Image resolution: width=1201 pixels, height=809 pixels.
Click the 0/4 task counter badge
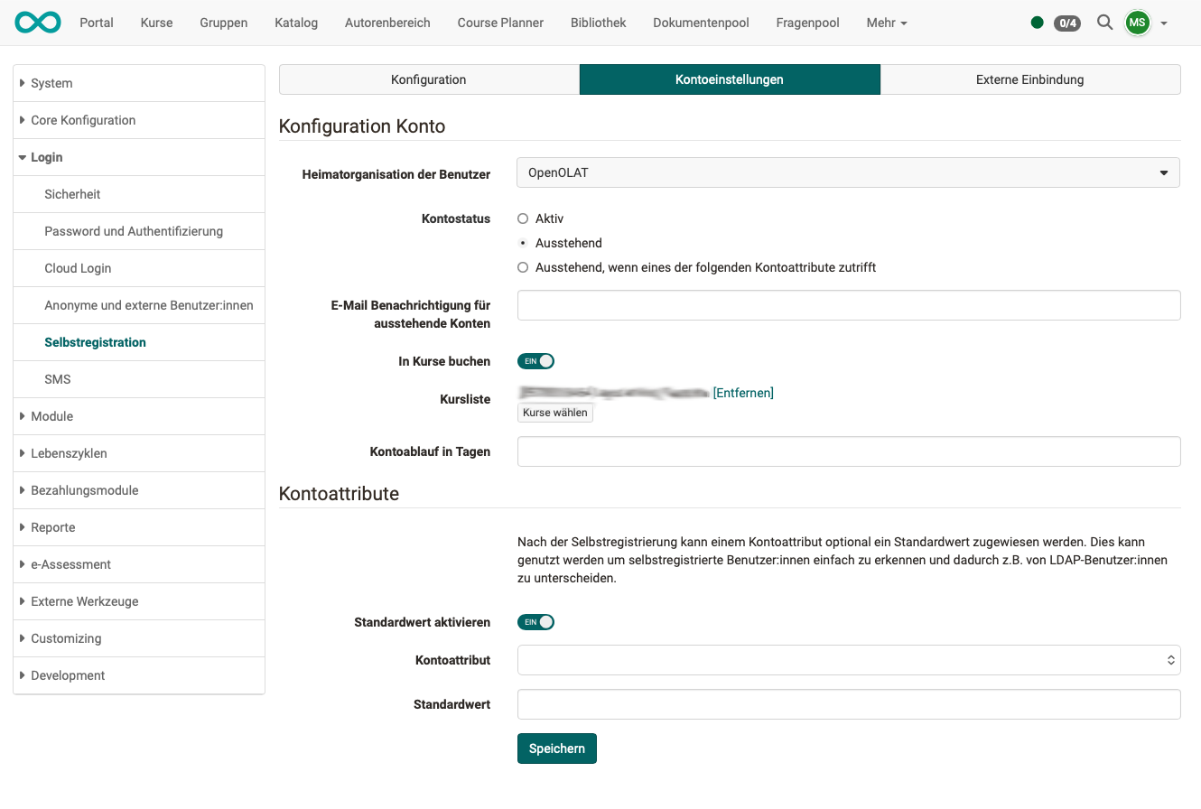coord(1067,23)
